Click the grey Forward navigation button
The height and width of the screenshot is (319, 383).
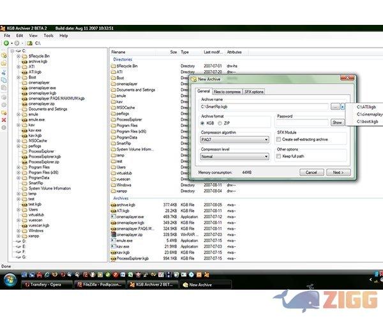tap(17, 43)
